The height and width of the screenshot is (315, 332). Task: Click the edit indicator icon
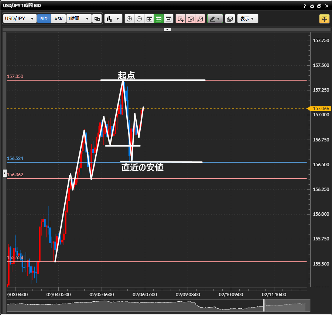[191, 18]
